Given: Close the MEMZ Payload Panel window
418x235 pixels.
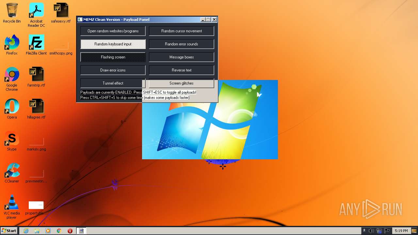Looking at the screenshot, I should click(x=214, y=20).
